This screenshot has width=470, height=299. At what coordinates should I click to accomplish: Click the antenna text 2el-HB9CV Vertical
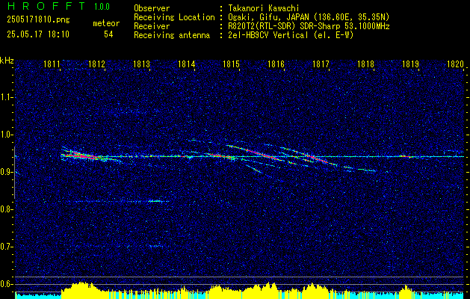(268, 35)
